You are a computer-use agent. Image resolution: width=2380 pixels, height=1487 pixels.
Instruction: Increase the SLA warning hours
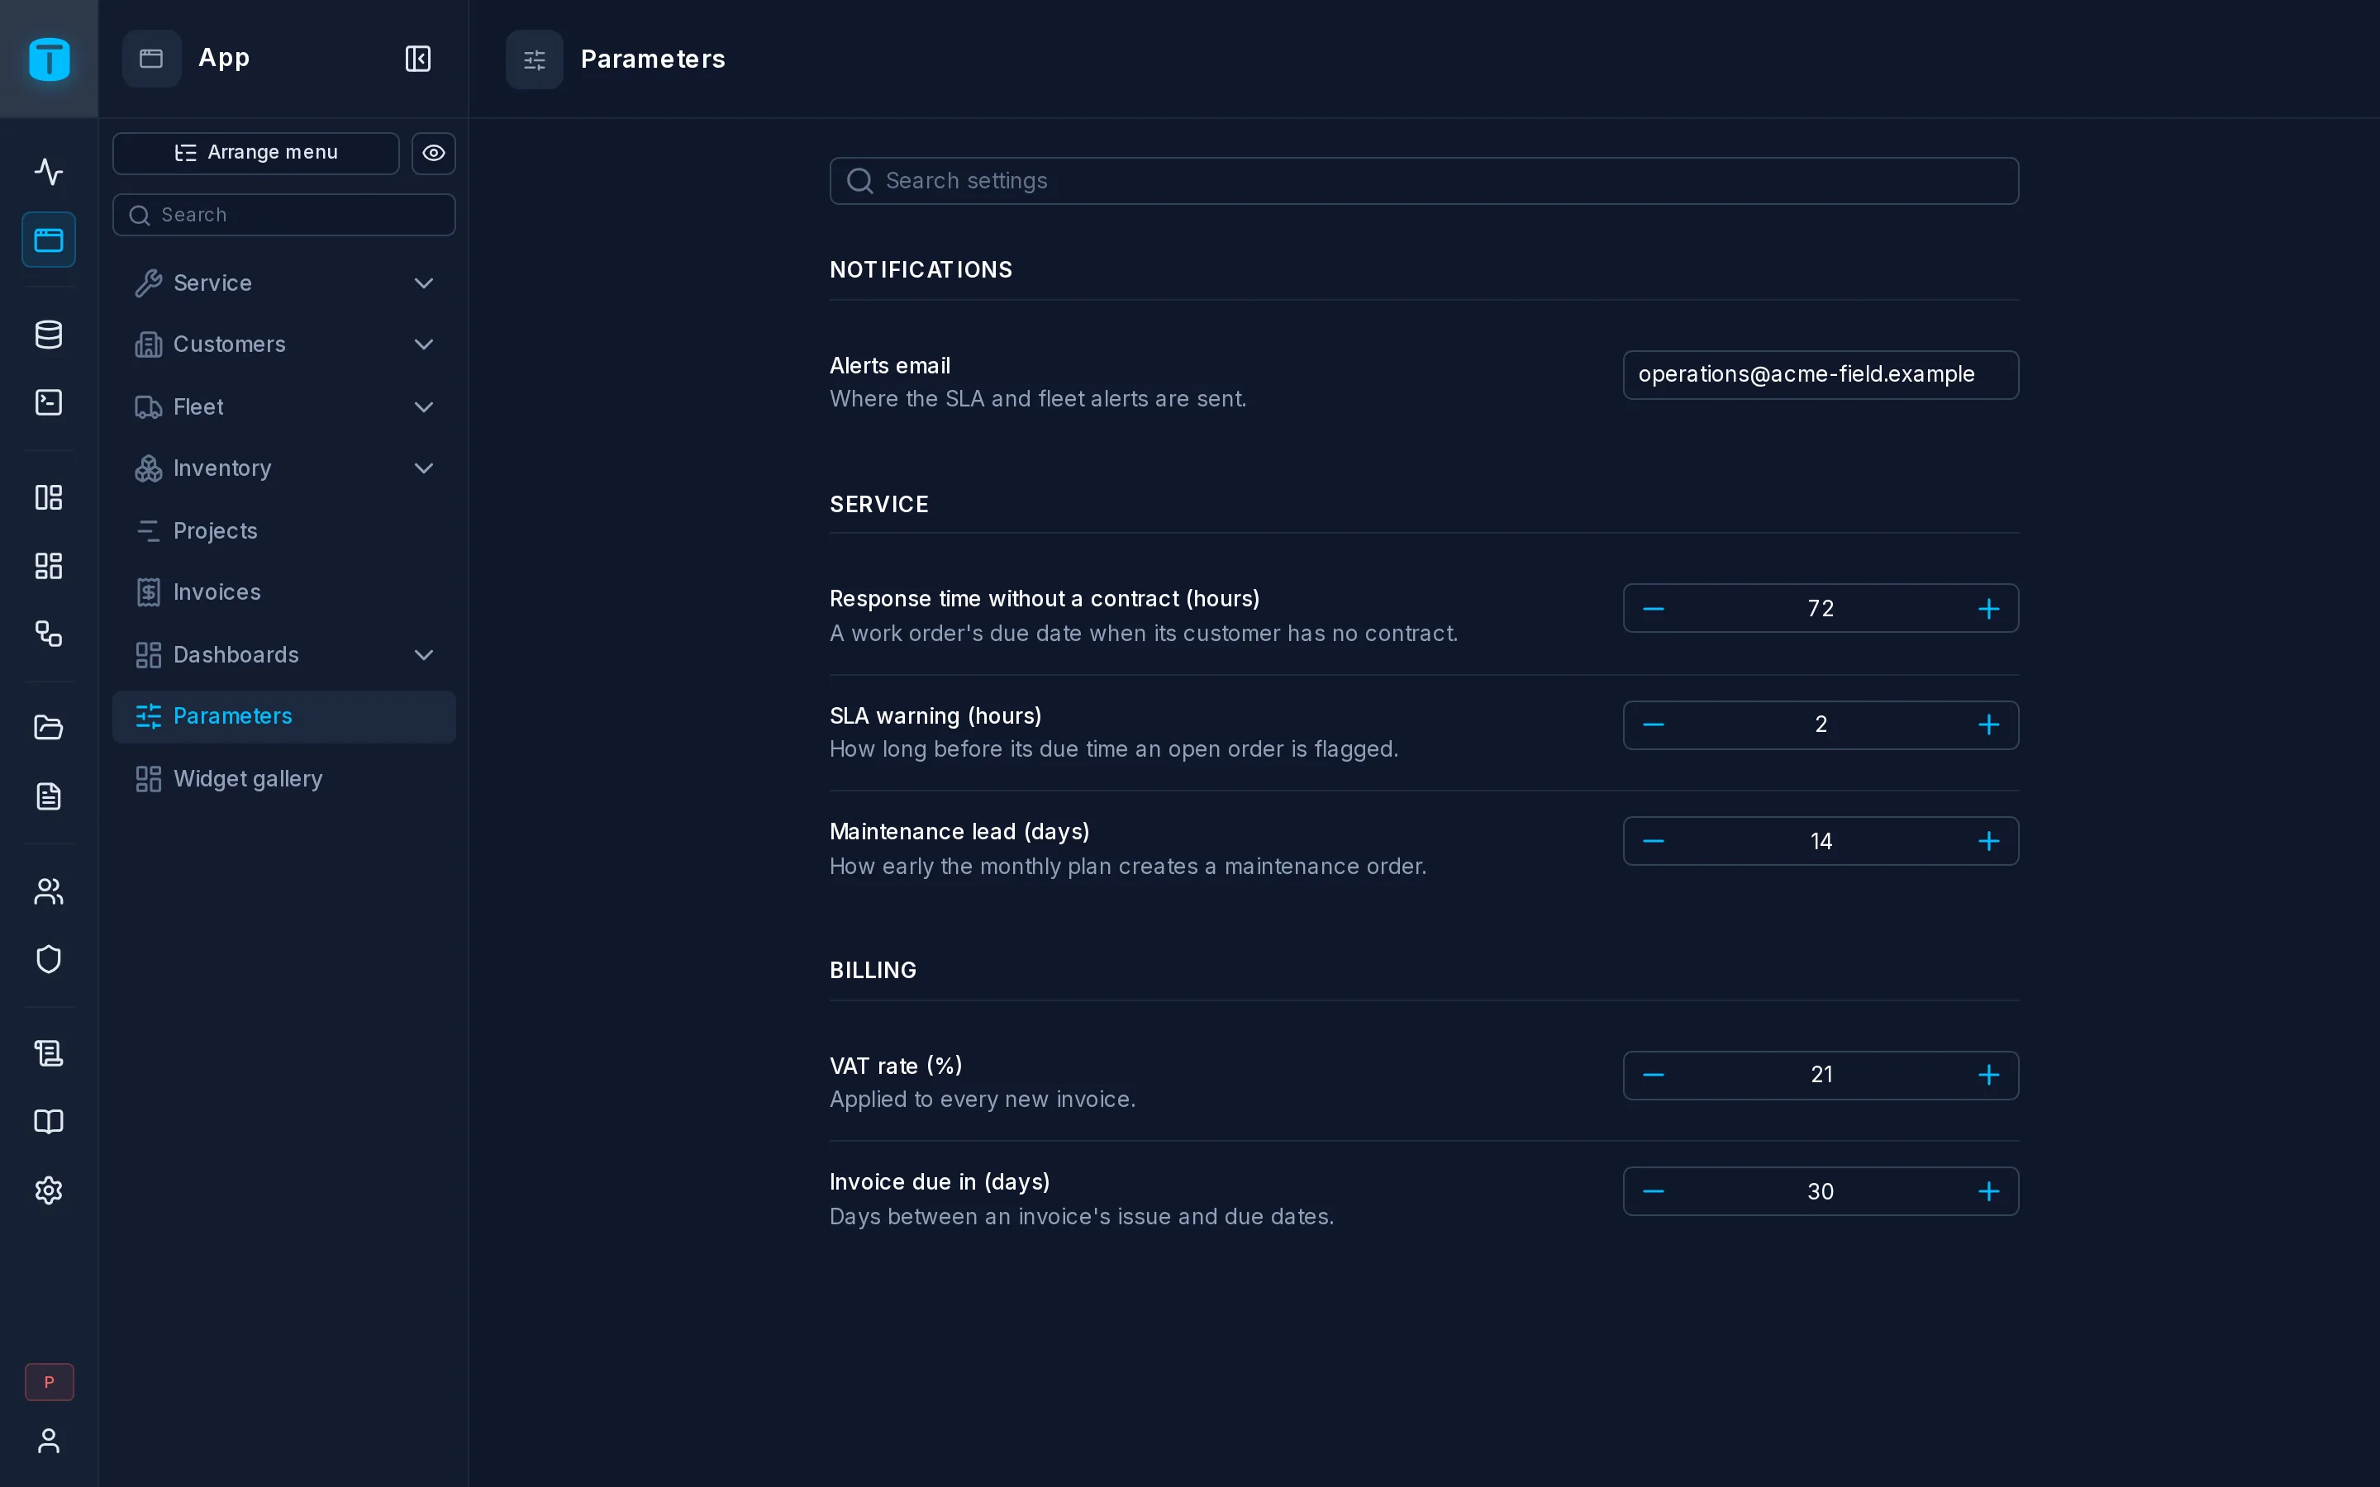1988,724
